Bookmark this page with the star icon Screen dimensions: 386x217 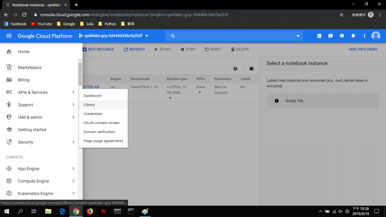tap(342, 15)
